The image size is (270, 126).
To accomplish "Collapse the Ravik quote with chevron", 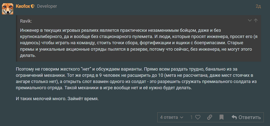I will point(250,20).
